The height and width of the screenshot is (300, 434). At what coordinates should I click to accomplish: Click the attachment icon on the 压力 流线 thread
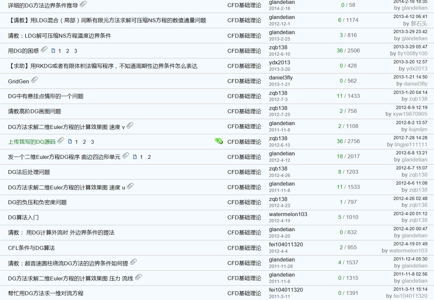(x=138, y=277)
